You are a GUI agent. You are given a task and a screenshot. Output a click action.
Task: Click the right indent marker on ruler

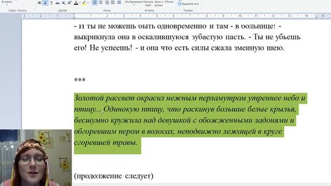[x=317, y=17]
